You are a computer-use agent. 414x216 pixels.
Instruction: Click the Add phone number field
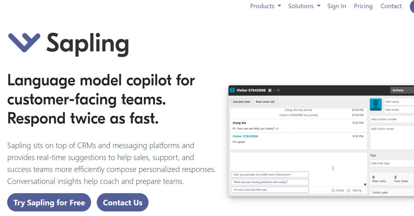tap(392, 119)
